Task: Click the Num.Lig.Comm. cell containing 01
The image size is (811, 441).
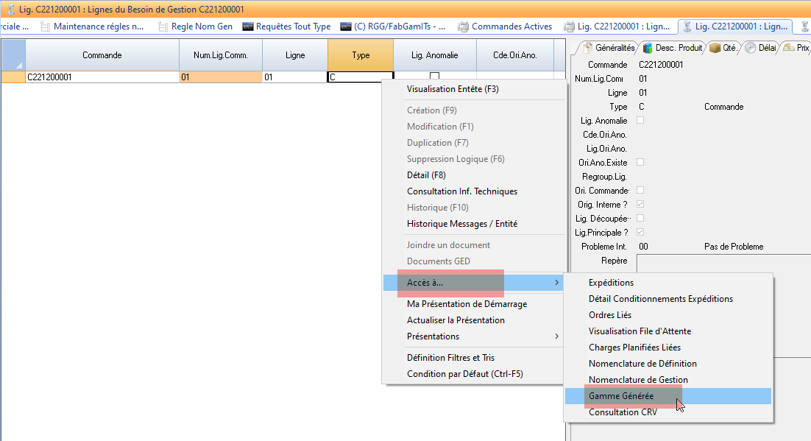Action: [x=220, y=77]
